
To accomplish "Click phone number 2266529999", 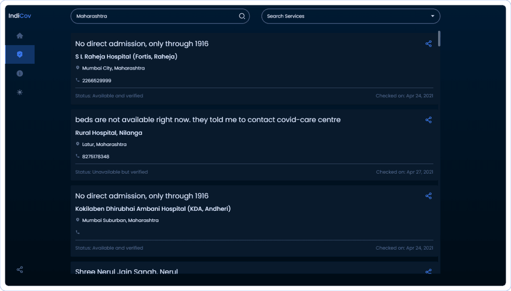I will 96,81.
